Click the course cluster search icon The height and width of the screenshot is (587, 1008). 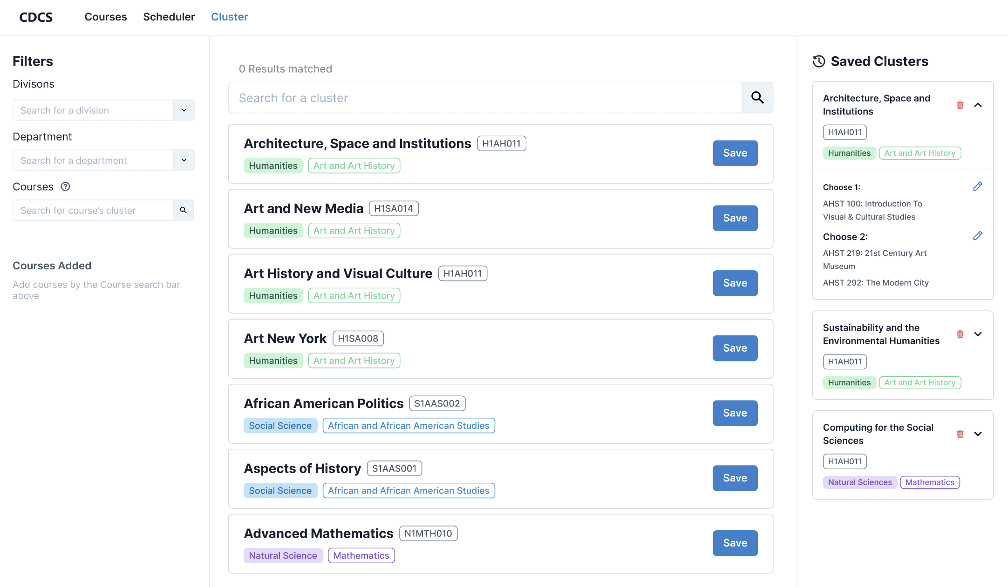pos(184,210)
